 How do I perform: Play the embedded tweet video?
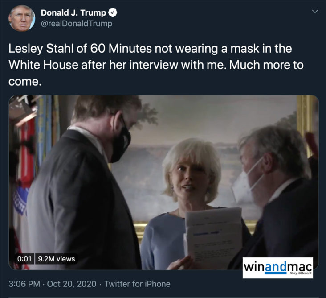point(163,182)
